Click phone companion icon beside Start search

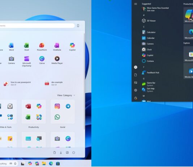pos(78,26)
